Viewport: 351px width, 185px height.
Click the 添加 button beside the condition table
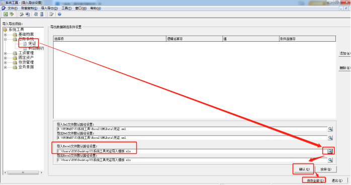(x=345, y=53)
